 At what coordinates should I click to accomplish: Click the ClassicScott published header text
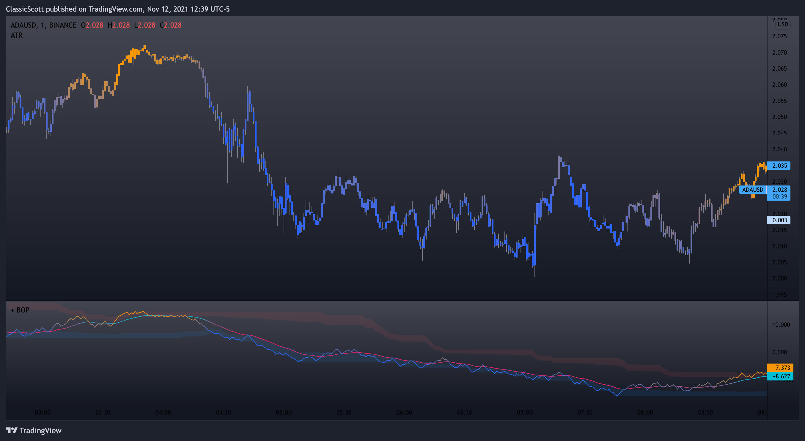click(118, 9)
